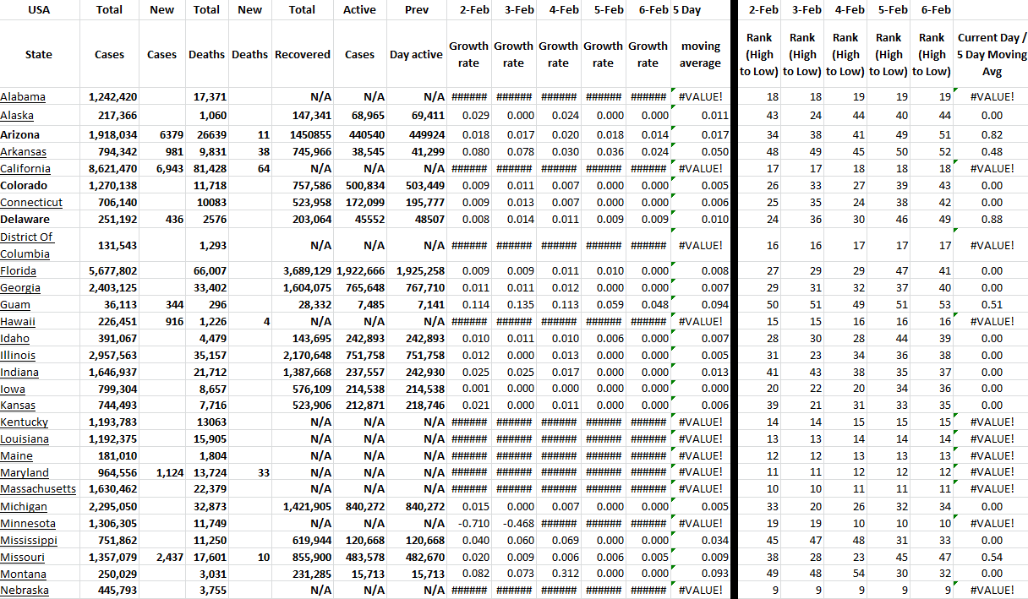Screen dimensions: 1028x599
Task: Click the 'Current Day / 5 Day Moving Avg' header
Action: coord(992,54)
